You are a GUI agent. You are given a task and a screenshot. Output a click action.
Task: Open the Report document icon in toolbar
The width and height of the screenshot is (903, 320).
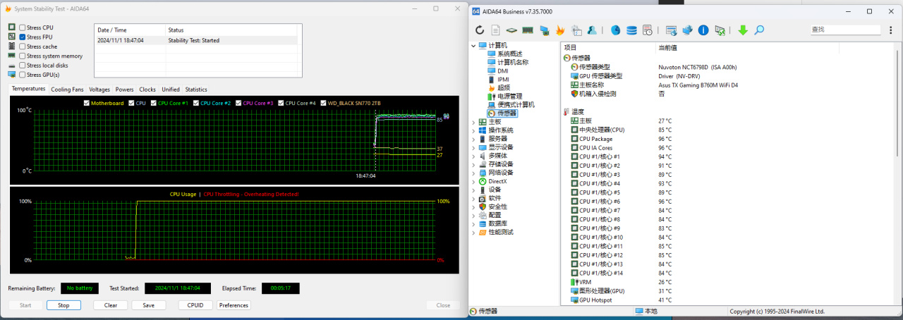496,30
